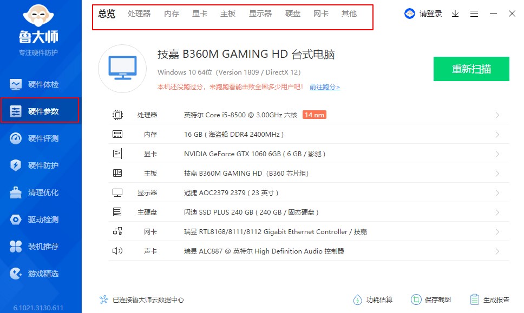The width and height of the screenshot is (524, 313).
Task: Click the download arrow icon near login
Action: 455,14
